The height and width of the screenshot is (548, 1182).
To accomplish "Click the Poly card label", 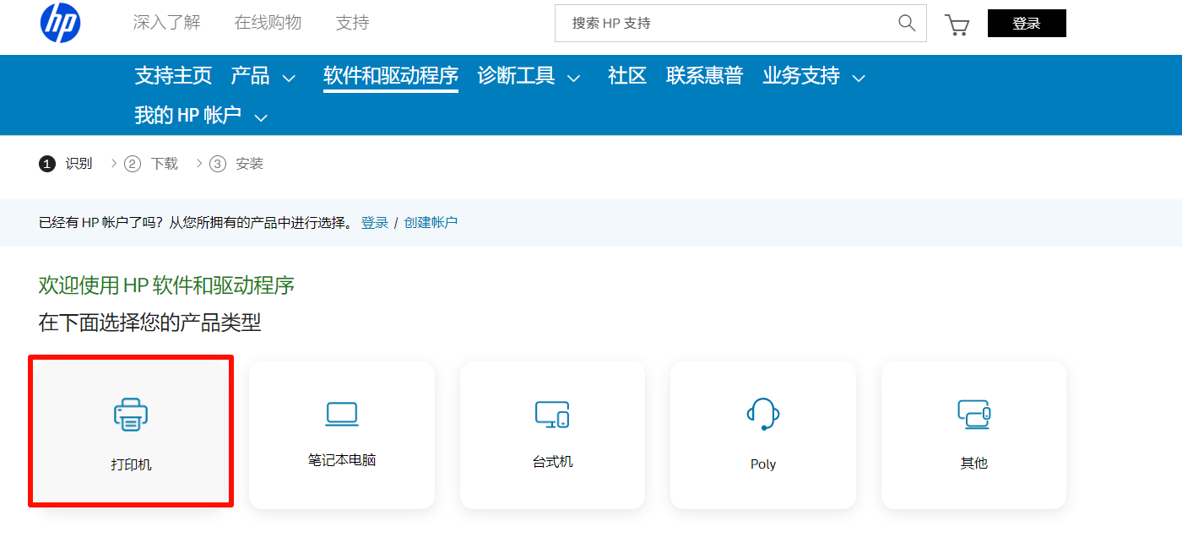I will pyautogui.click(x=763, y=464).
